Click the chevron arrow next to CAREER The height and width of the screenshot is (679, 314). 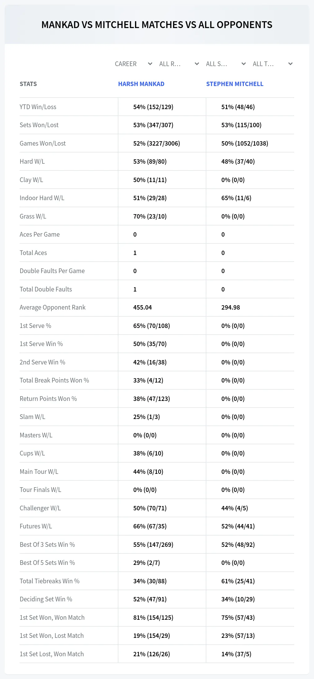pyautogui.click(x=150, y=64)
